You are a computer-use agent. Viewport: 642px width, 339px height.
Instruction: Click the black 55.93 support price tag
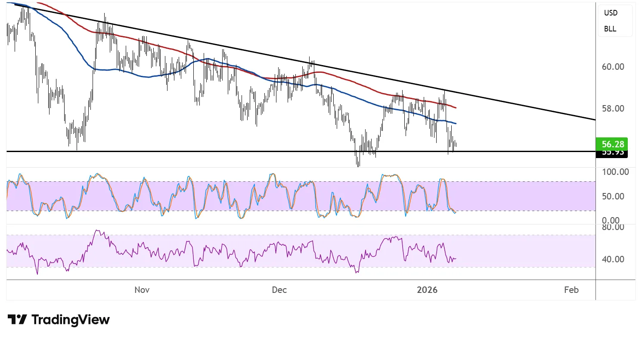coord(611,153)
